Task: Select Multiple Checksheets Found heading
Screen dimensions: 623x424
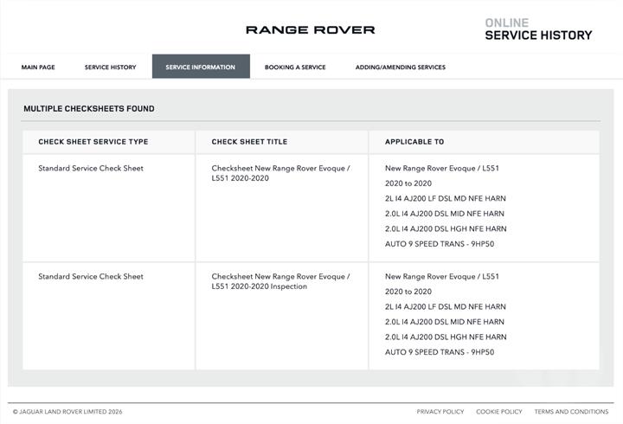Action: pos(89,108)
